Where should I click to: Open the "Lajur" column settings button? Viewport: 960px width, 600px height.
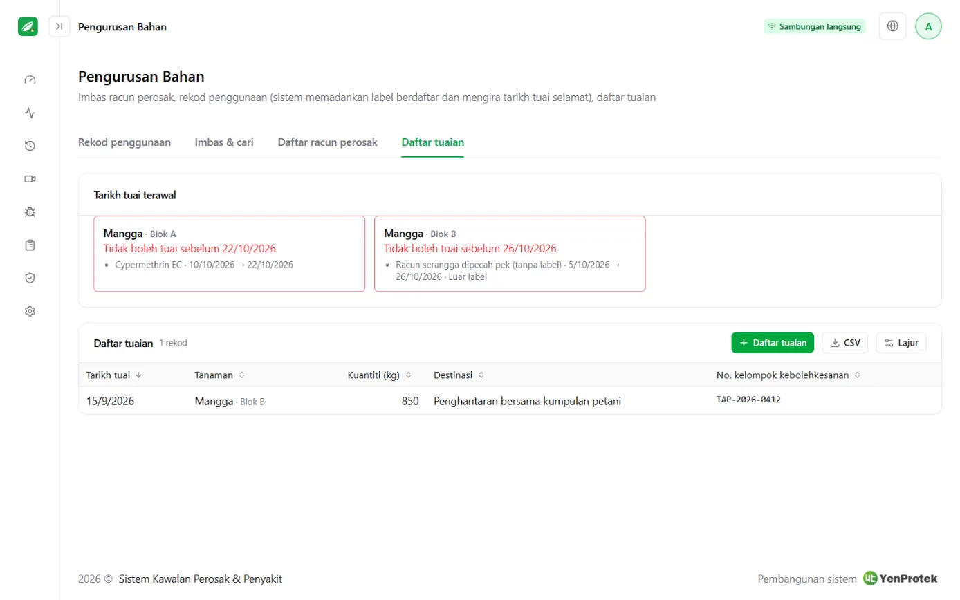pos(901,343)
